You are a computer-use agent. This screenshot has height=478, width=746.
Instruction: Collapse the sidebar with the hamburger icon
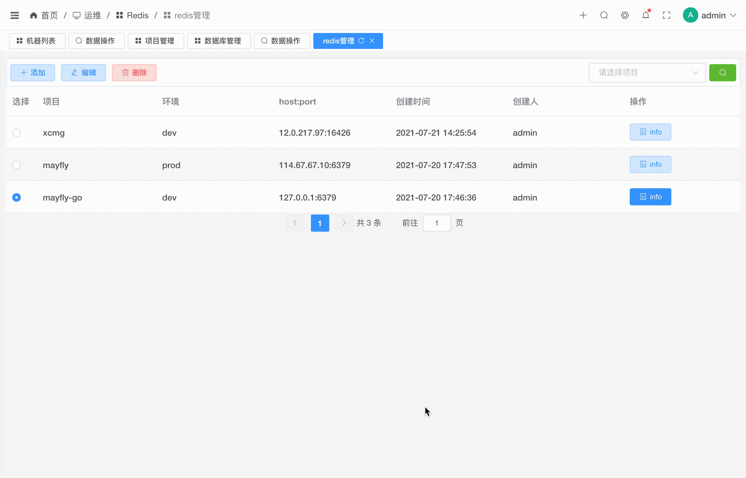(x=15, y=15)
